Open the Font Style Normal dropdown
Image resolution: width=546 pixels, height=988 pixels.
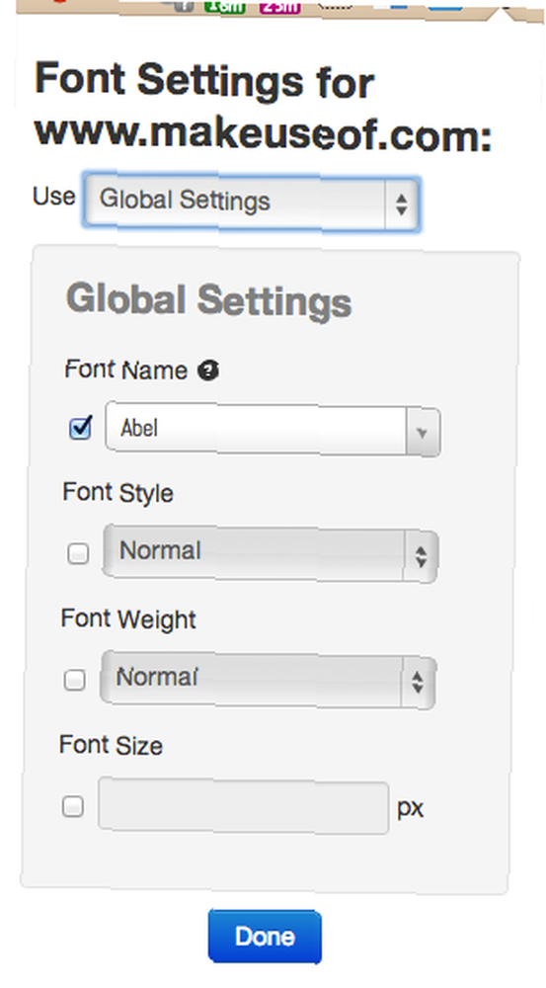[x=271, y=553]
